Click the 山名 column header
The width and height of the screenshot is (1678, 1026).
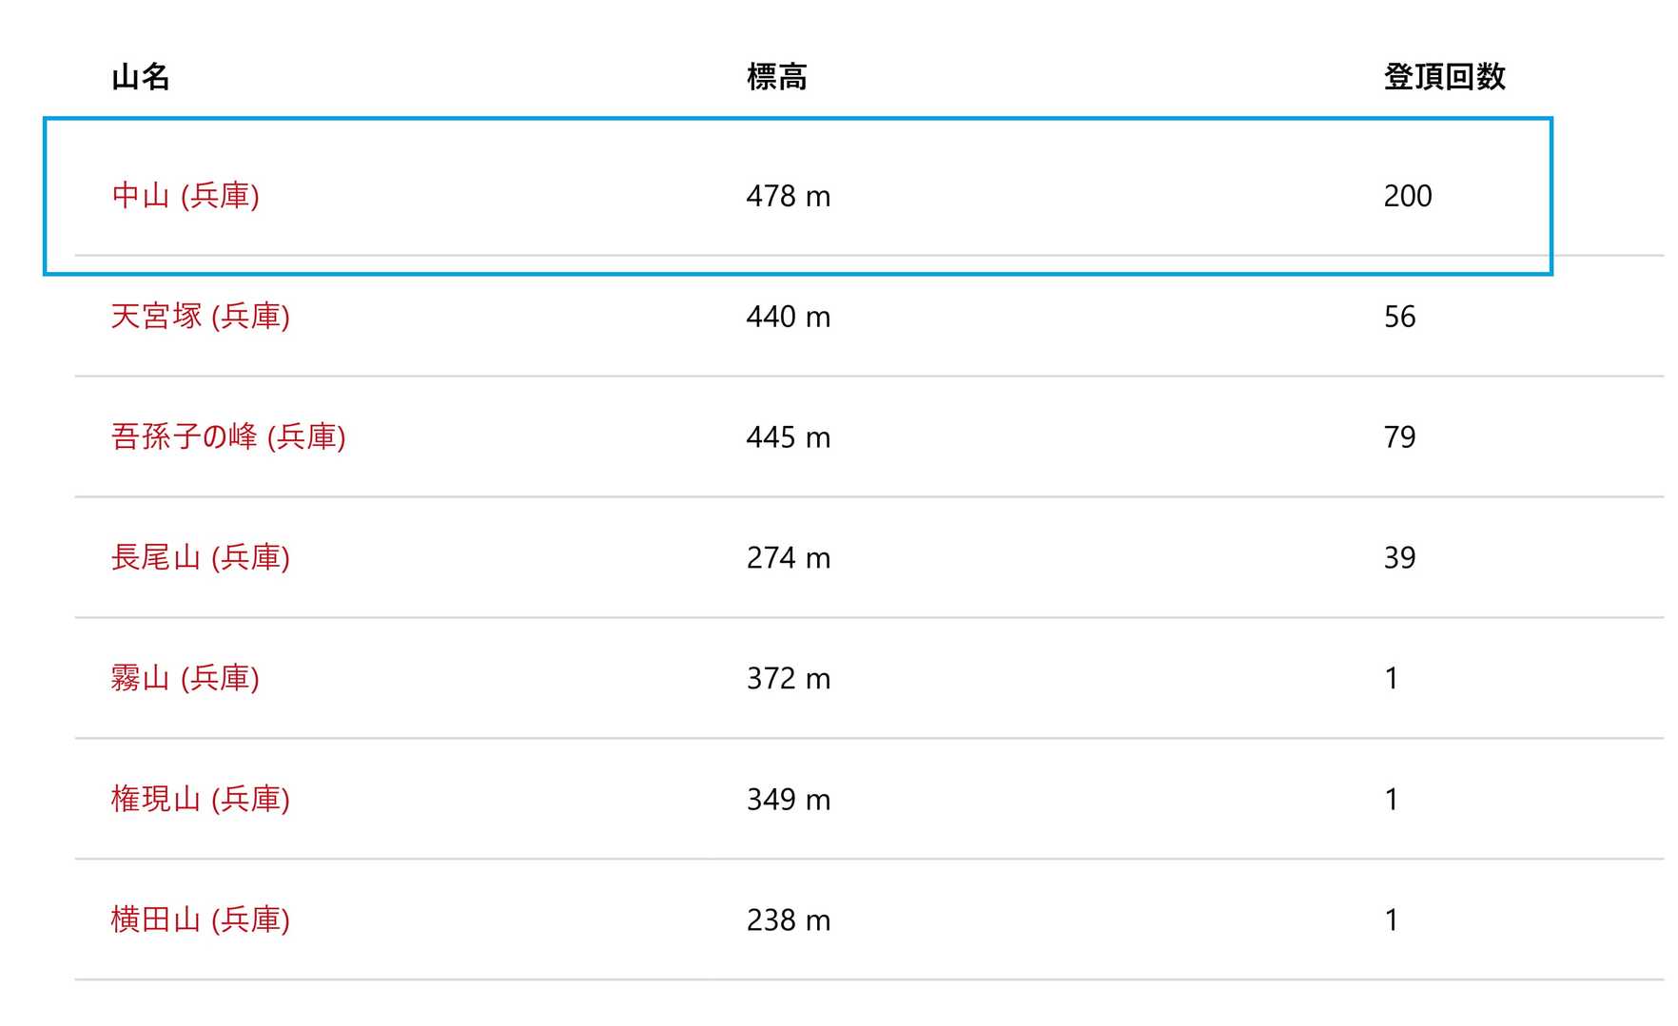141,77
